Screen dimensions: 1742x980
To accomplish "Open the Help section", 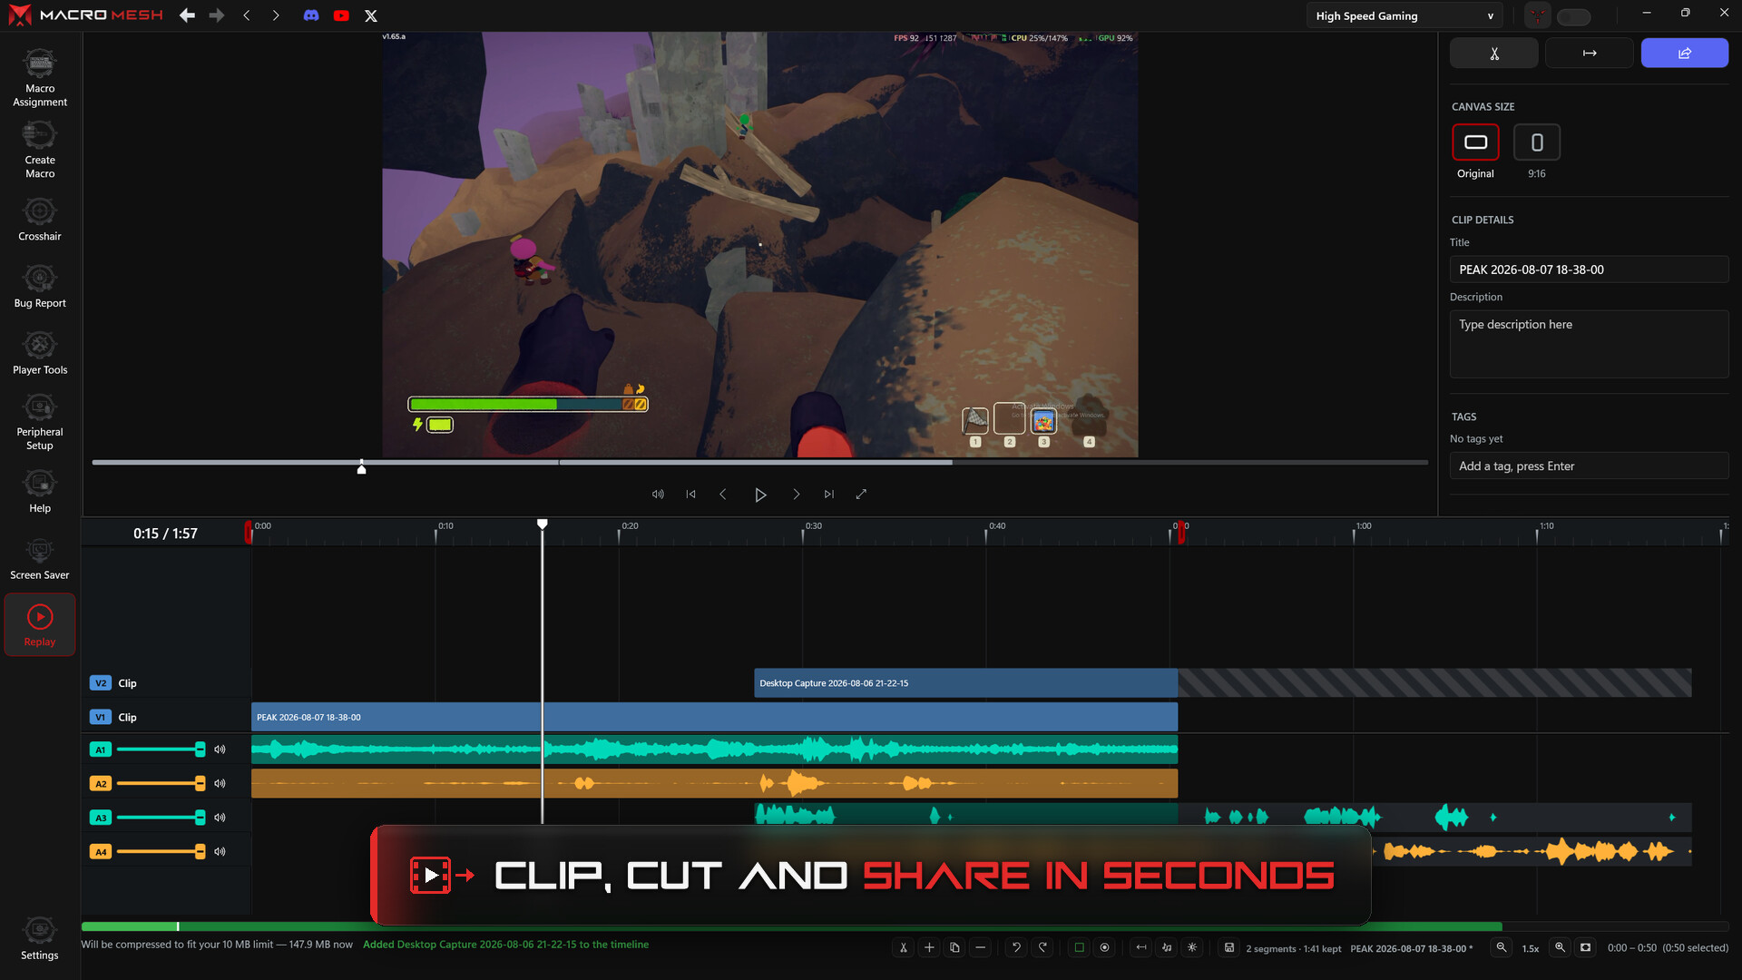I will pyautogui.click(x=40, y=493).
